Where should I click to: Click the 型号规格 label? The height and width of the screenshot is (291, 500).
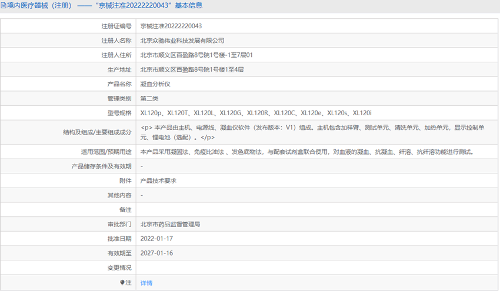point(119,113)
